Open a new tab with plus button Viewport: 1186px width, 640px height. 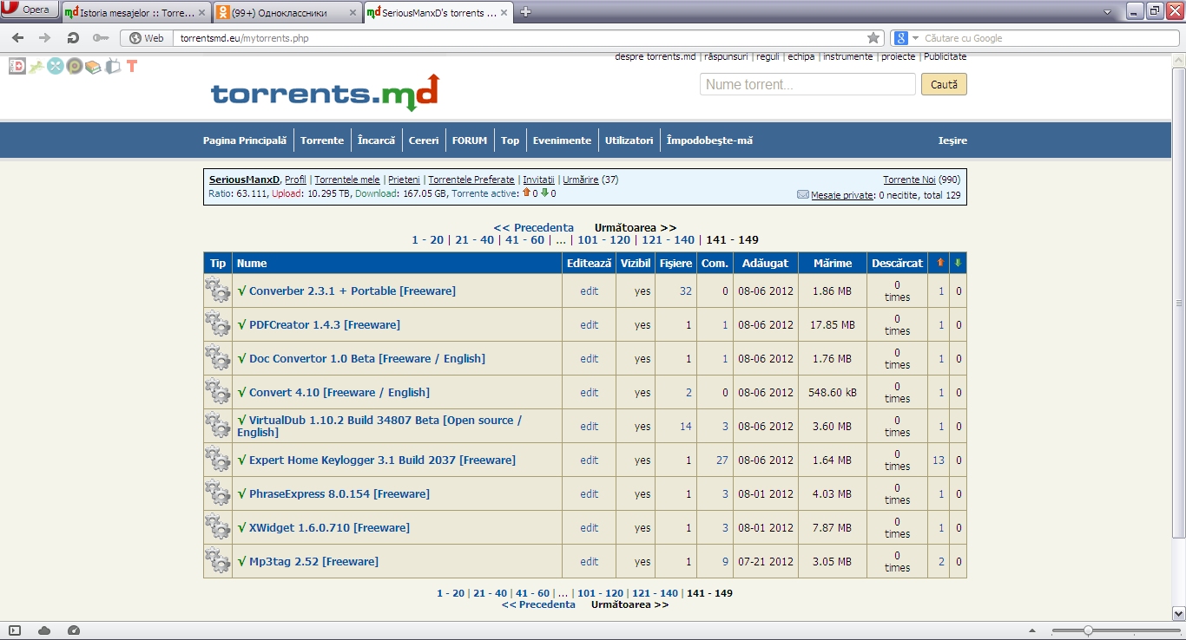525,12
